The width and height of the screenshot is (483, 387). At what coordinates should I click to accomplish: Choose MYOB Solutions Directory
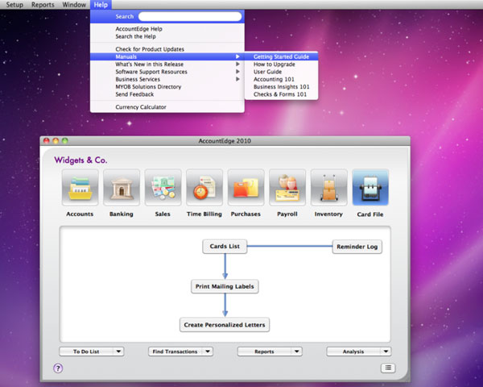click(x=167, y=87)
